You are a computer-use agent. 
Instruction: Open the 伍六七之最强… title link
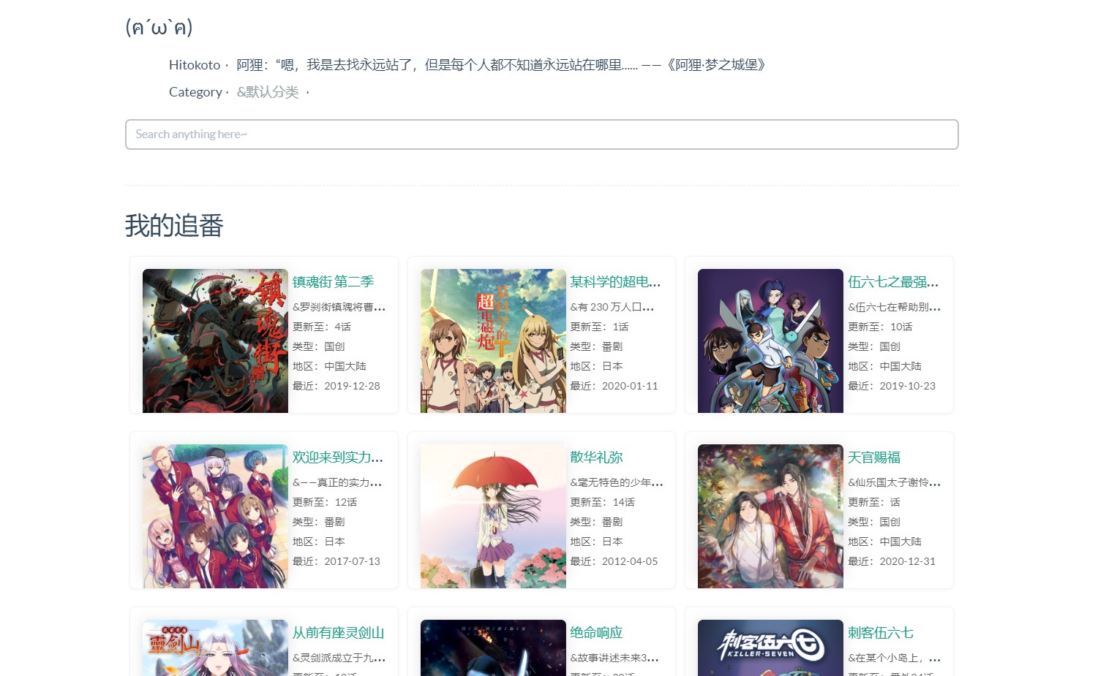coord(893,282)
